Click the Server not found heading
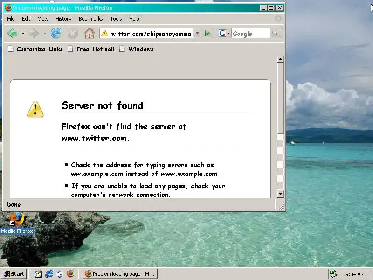 click(x=102, y=105)
